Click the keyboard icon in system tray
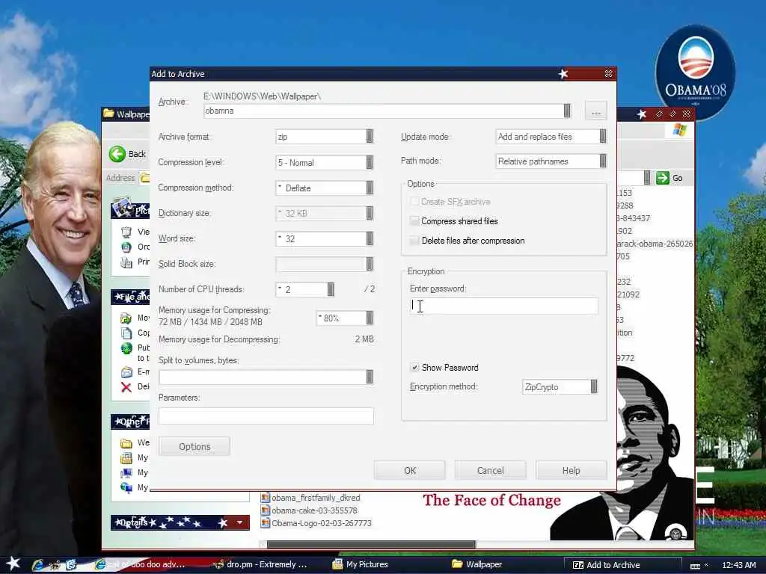The image size is (766, 574). (695, 566)
